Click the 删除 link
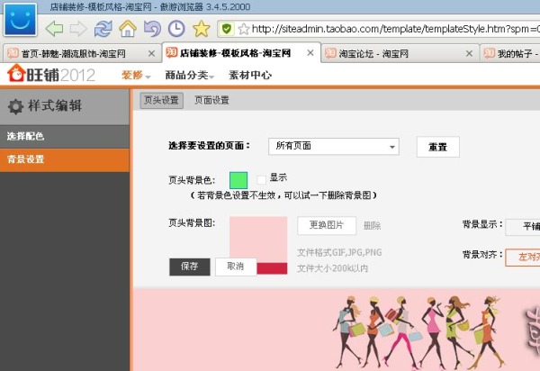 (x=372, y=226)
